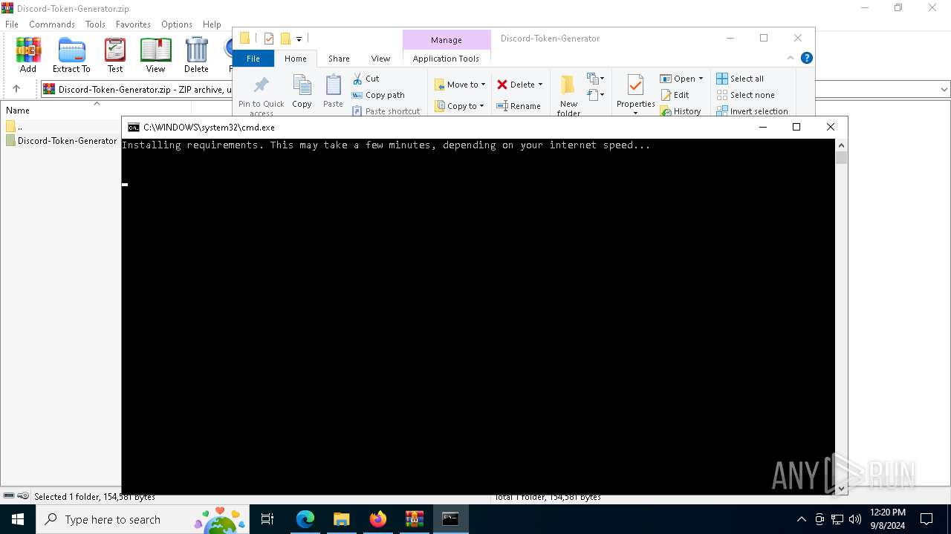Open the Windows Start menu
The width and height of the screenshot is (951, 534).
18,519
